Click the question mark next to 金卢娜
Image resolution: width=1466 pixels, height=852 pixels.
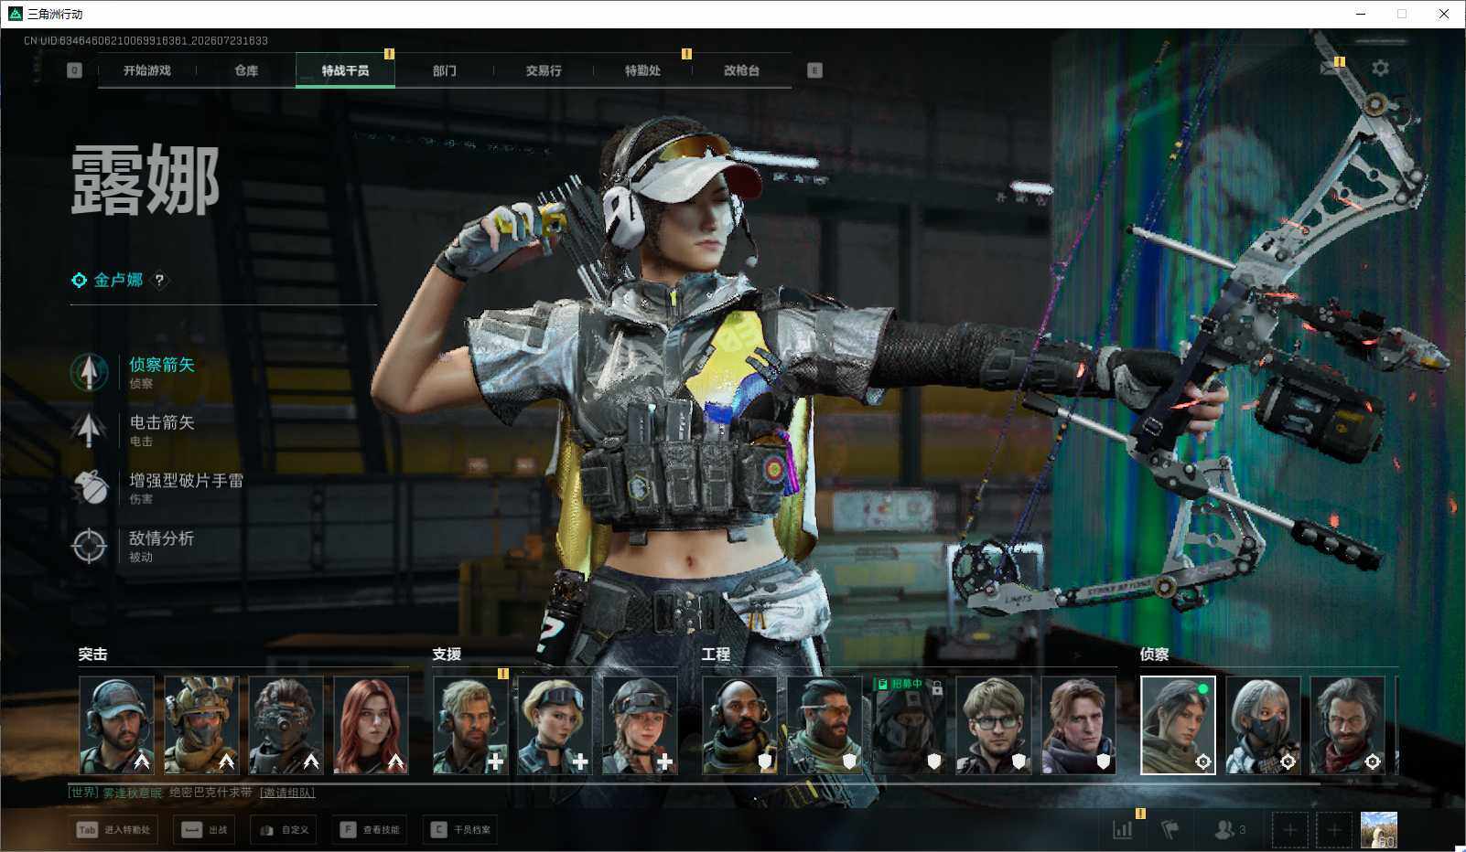[x=159, y=281]
